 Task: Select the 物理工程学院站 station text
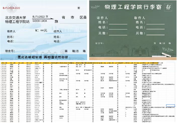pyautogui.click(x=17, y=22)
